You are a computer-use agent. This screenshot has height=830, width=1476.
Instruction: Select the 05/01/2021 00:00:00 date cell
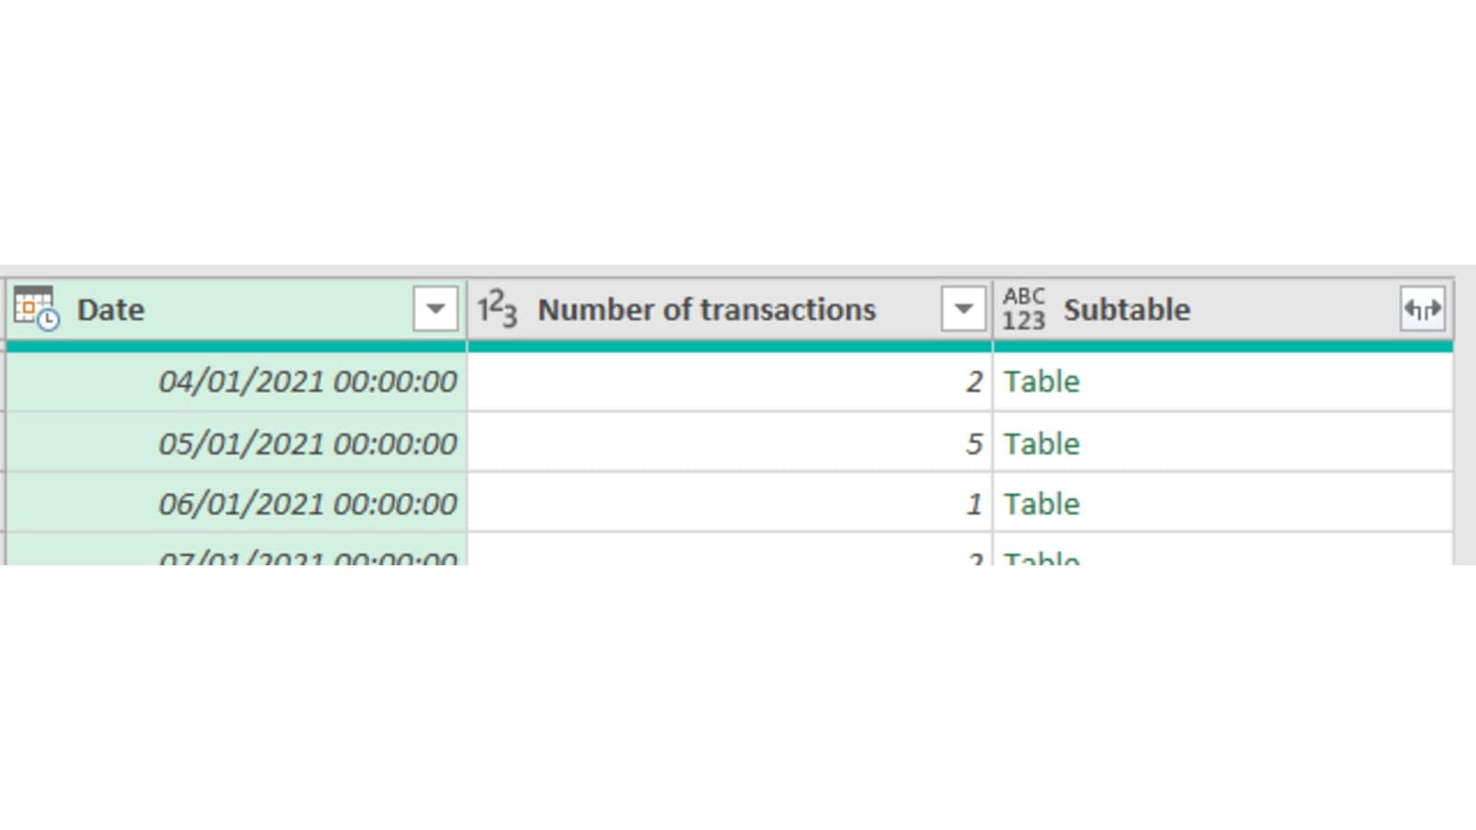coord(307,444)
